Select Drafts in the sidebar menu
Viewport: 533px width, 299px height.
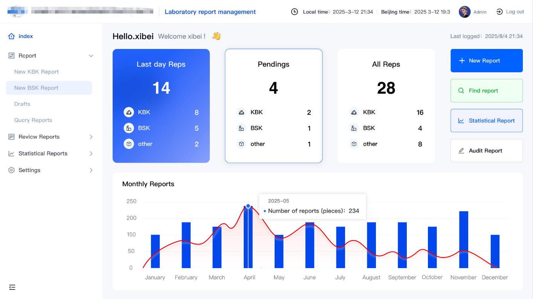point(22,104)
